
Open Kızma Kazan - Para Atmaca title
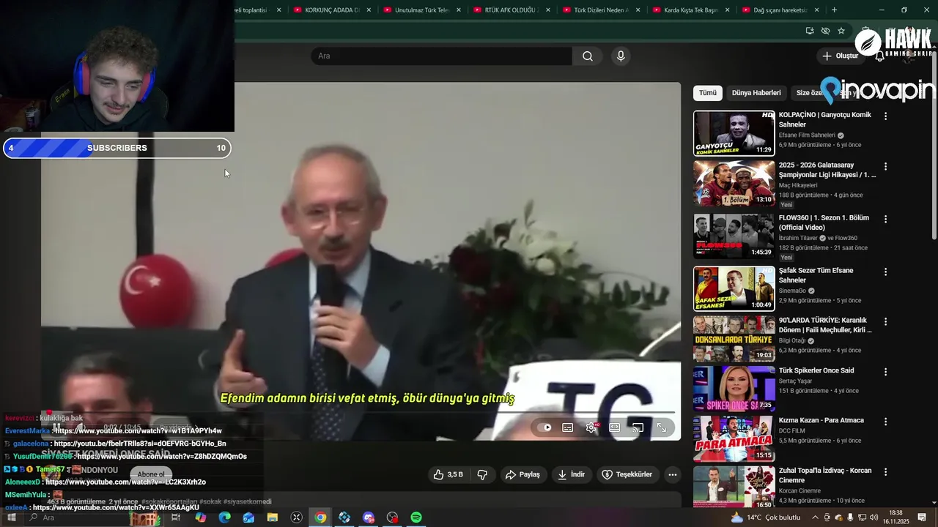coord(821,420)
